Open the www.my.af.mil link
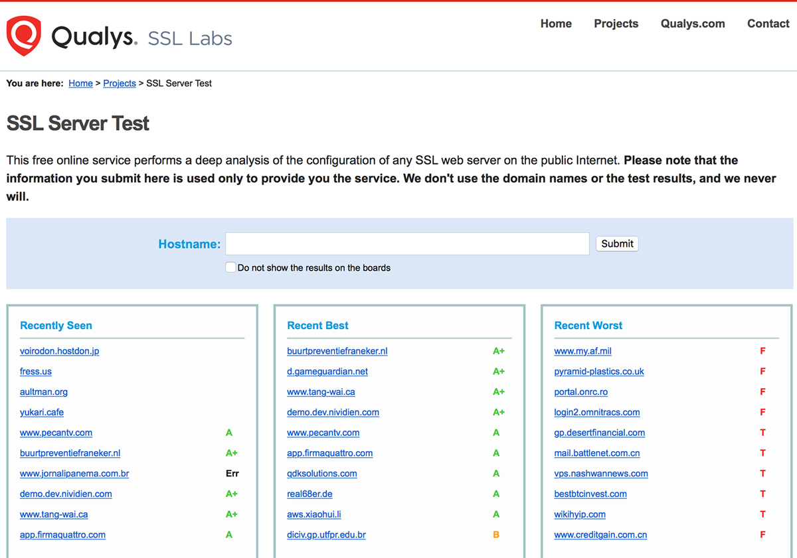 pos(582,351)
